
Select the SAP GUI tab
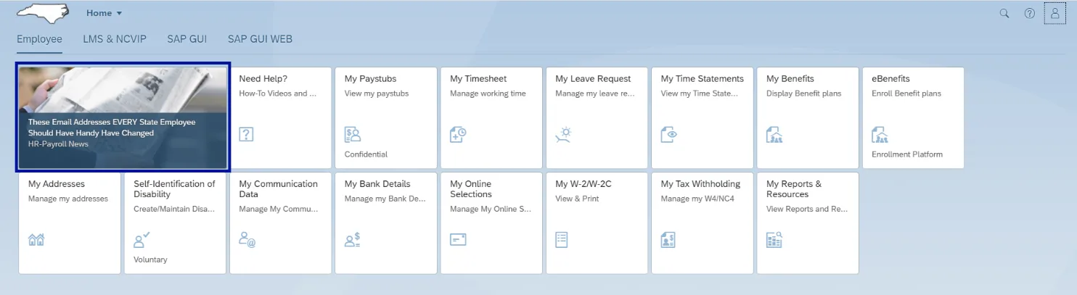pos(187,39)
